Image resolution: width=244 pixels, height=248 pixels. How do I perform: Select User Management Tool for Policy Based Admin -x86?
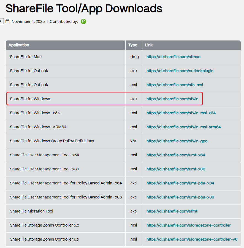(66, 197)
